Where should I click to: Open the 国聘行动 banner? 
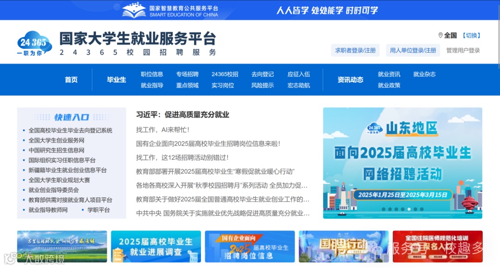point(344,247)
